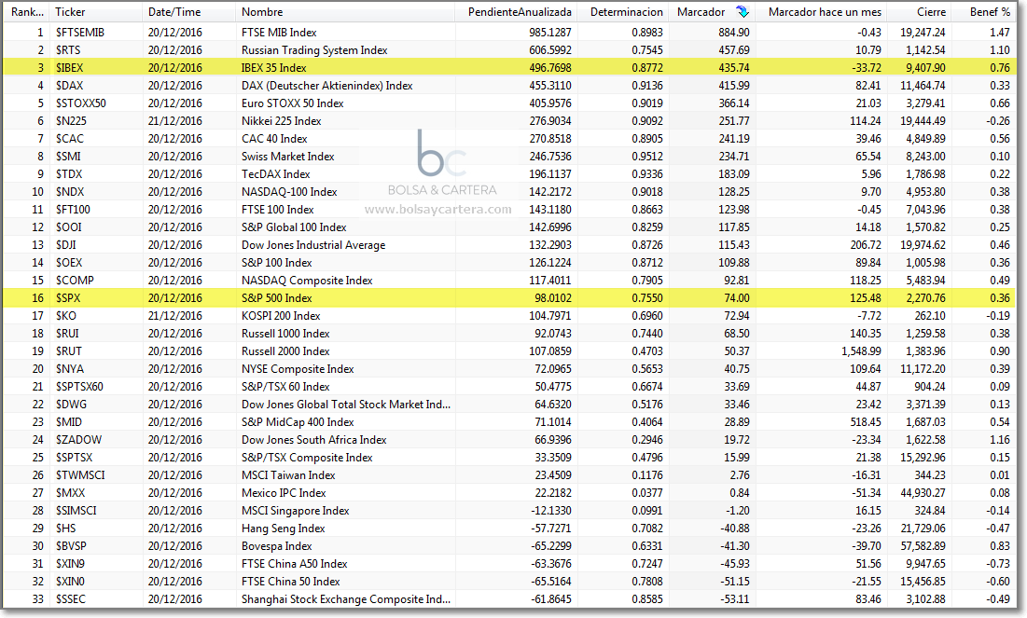Sort by the Nombre column header

(x=344, y=12)
